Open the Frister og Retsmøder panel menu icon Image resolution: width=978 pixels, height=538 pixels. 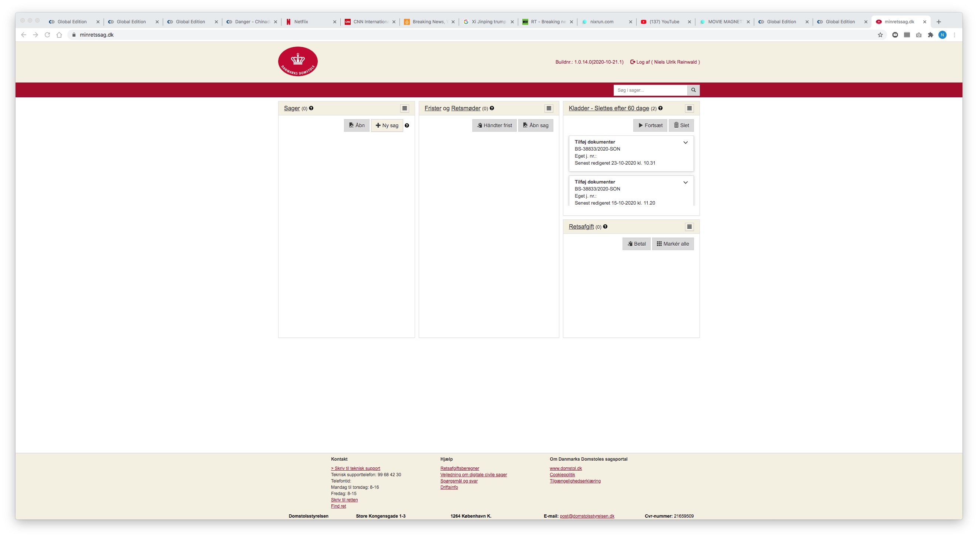(x=549, y=108)
